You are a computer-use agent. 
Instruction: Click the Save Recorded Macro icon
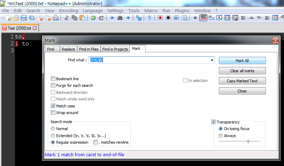click(x=184, y=18)
